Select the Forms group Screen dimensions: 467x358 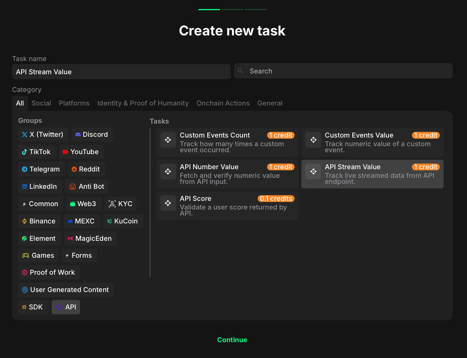click(79, 255)
